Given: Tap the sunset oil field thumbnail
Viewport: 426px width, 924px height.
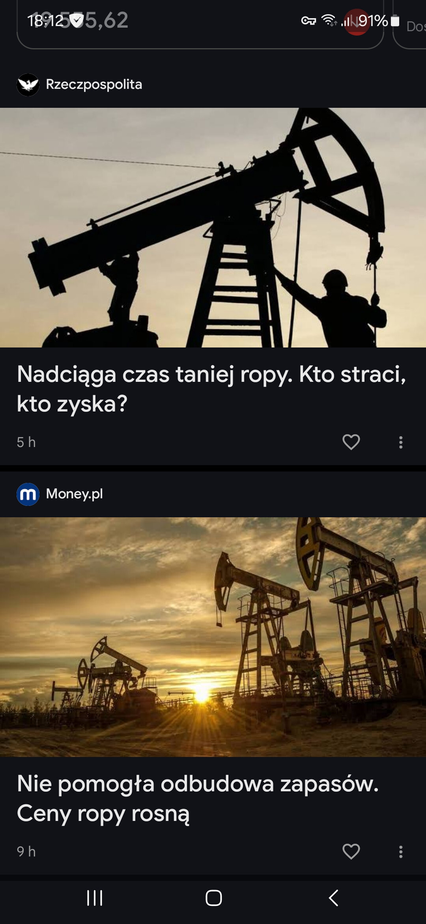Looking at the screenshot, I should coord(213,637).
